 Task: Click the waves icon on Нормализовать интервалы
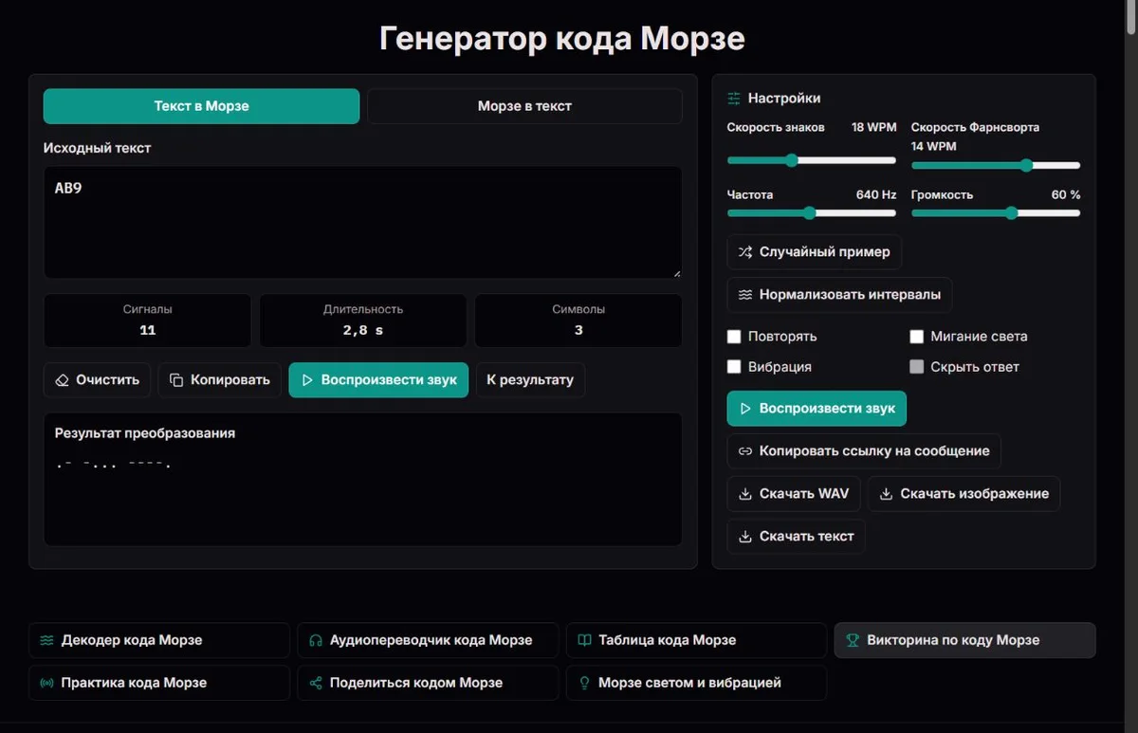coord(745,295)
